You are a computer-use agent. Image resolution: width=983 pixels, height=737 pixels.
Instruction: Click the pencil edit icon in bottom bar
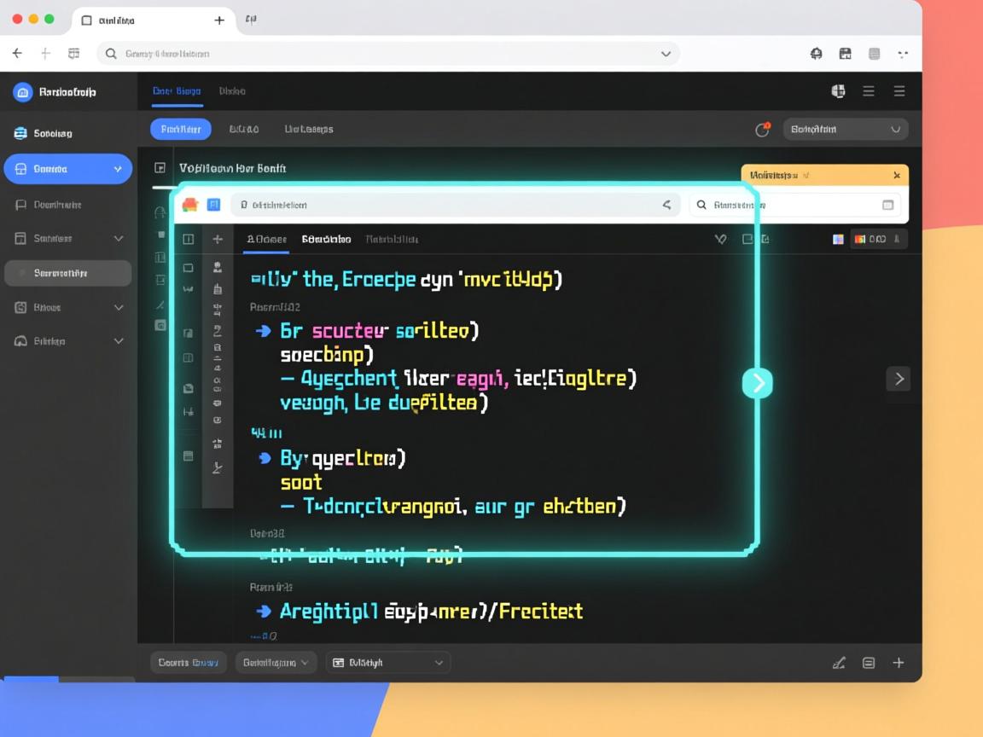(x=839, y=663)
